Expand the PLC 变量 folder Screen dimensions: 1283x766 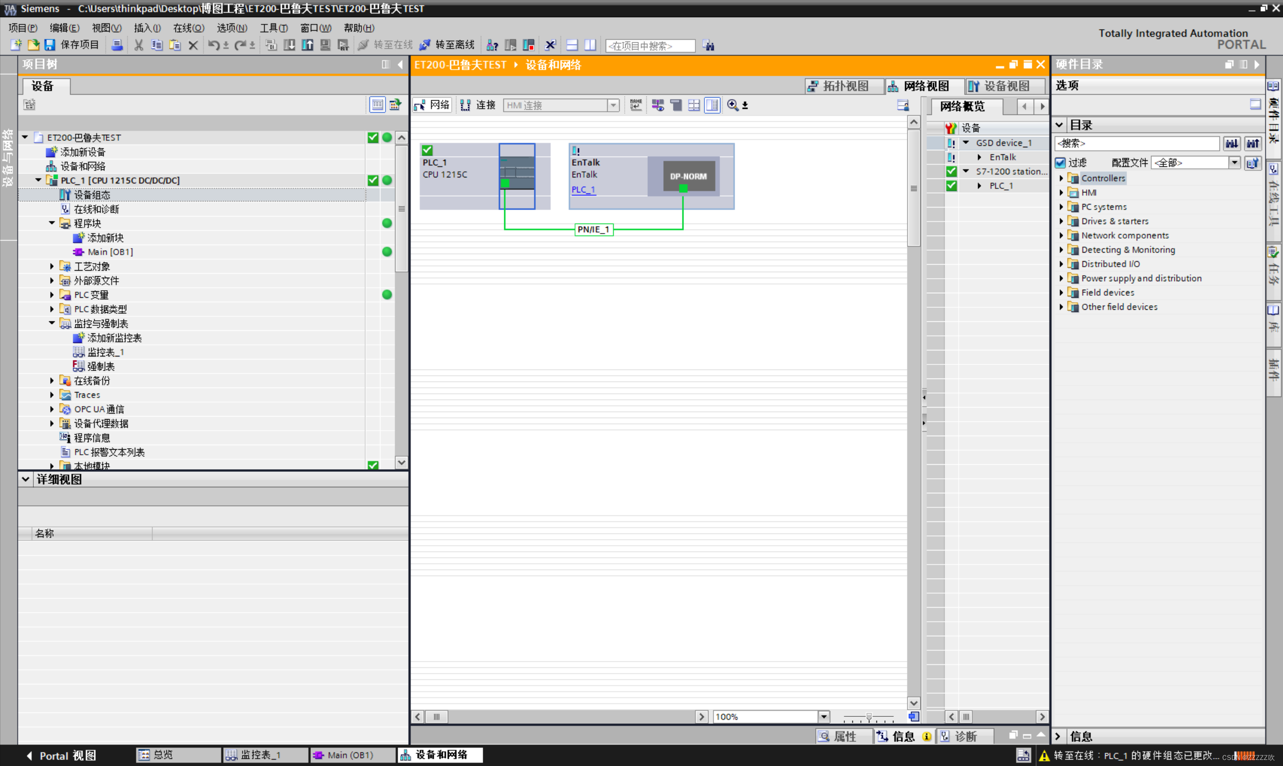[52, 295]
